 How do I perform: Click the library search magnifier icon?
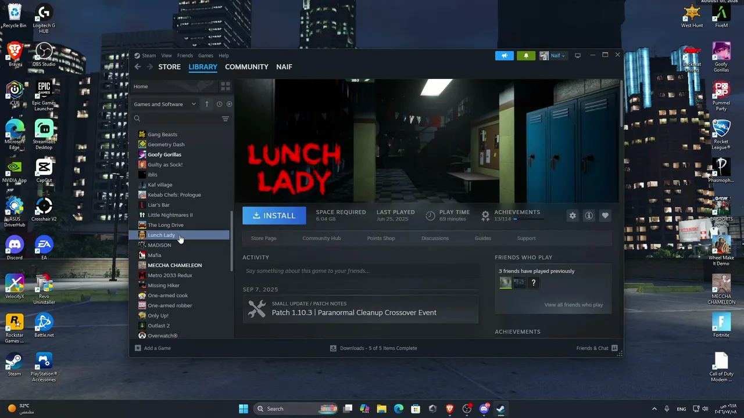[137, 119]
